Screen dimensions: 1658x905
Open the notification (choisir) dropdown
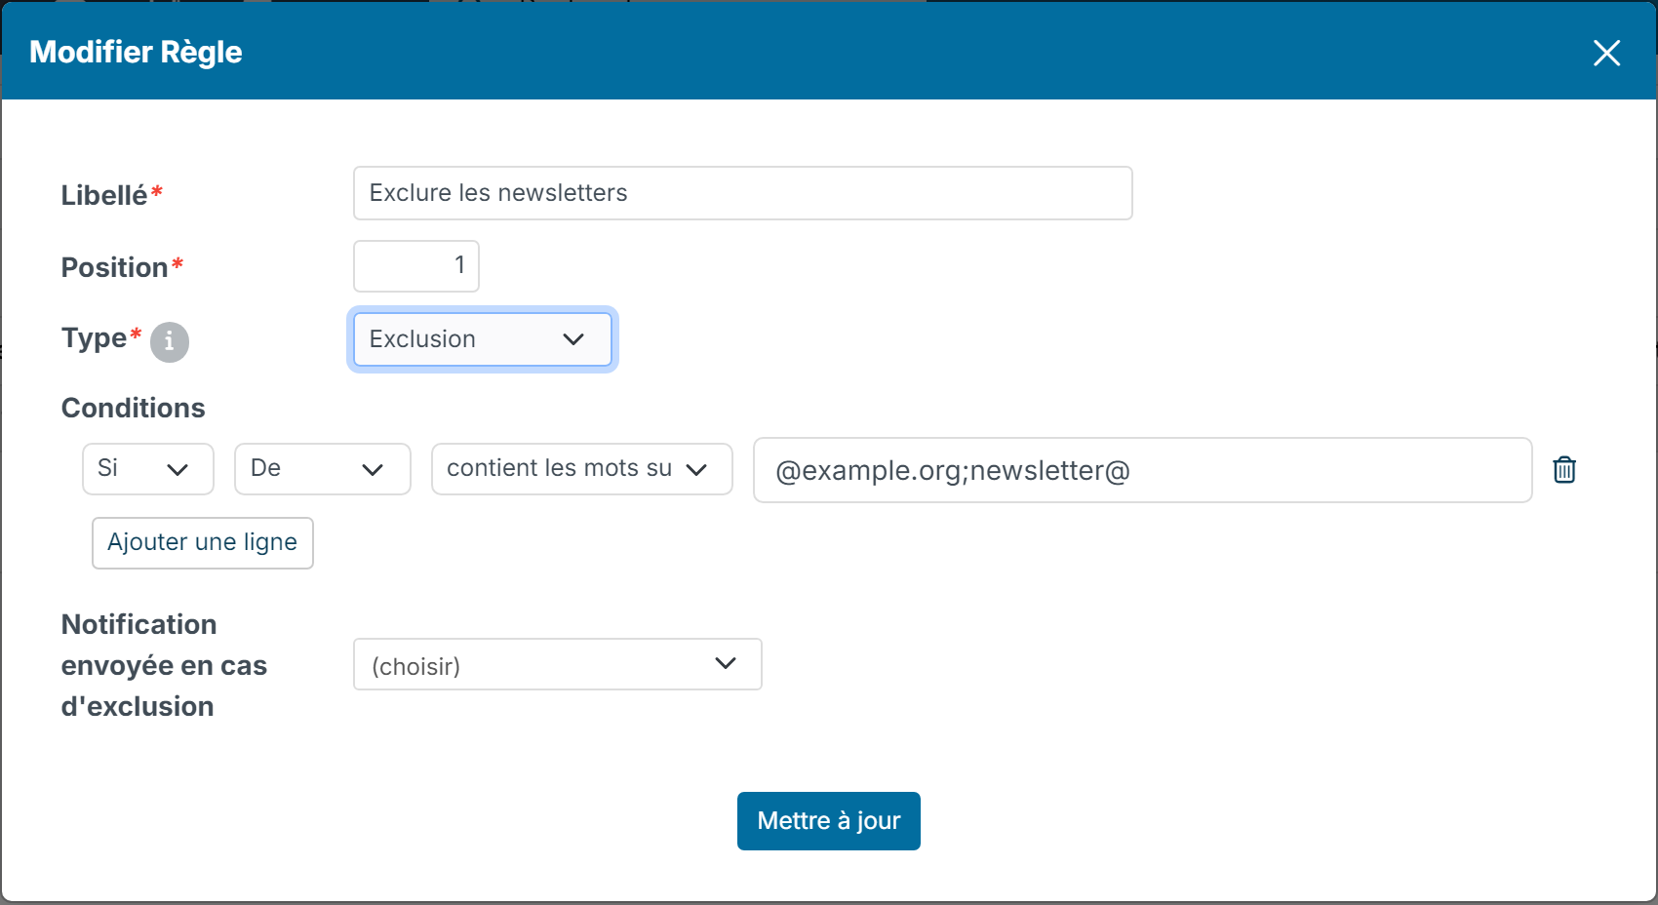558,664
